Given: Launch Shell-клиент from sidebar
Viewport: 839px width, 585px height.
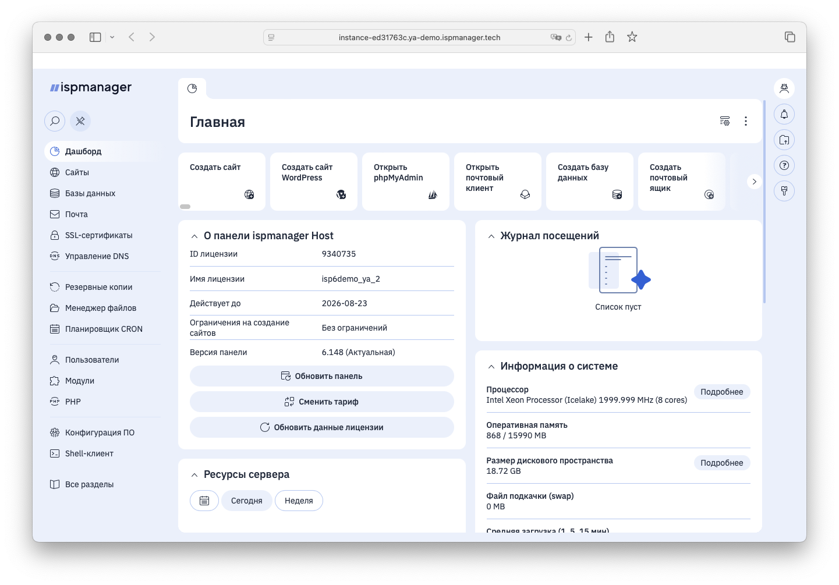Looking at the screenshot, I should click(102, 453).
